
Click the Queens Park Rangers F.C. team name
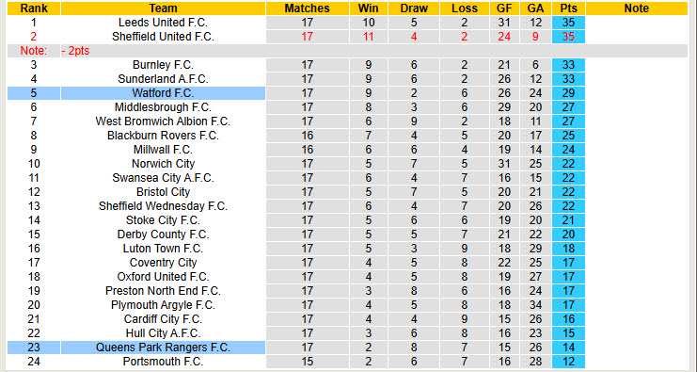[163, 348]
